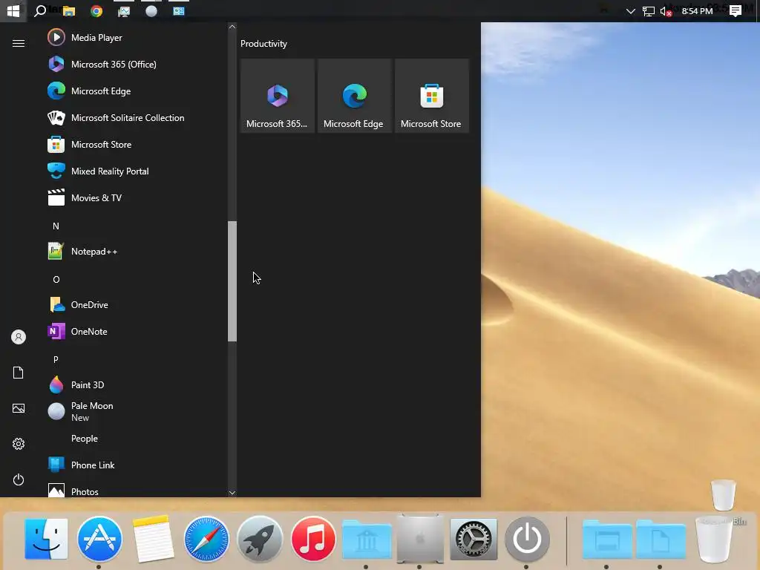Click the Productivity group header
The image size is (760, 570).
263,44
